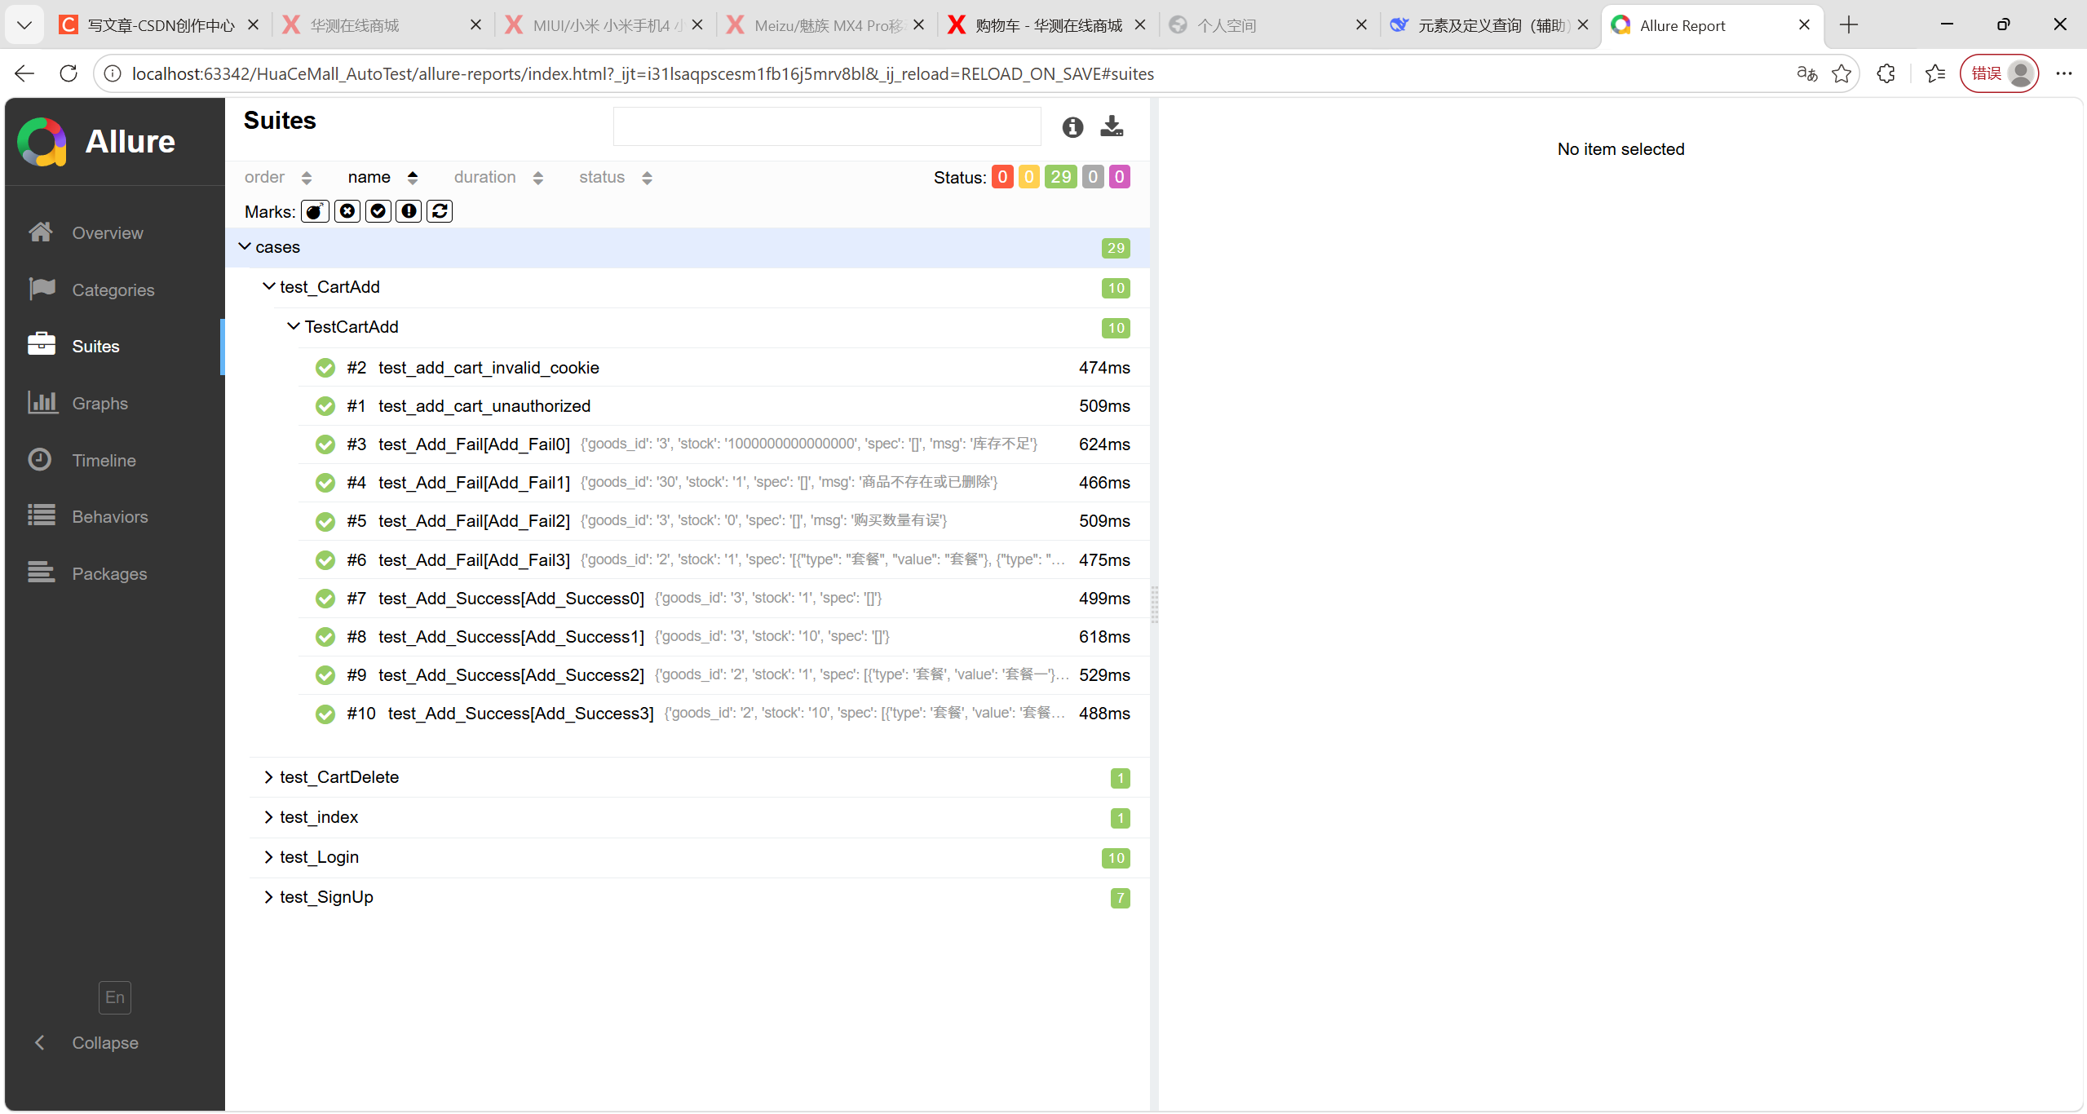Open the Packages section

click(x=109, y=574)
